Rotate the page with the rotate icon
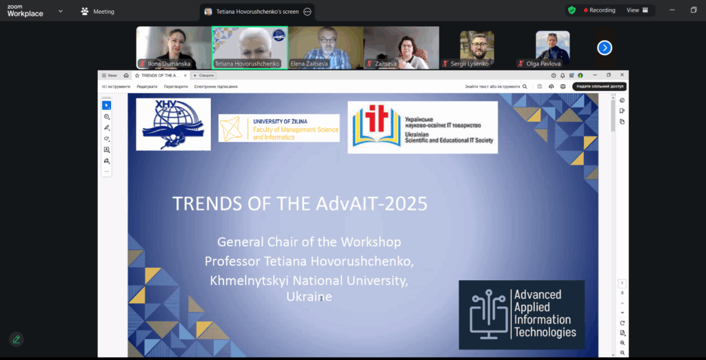 [622, 323]
